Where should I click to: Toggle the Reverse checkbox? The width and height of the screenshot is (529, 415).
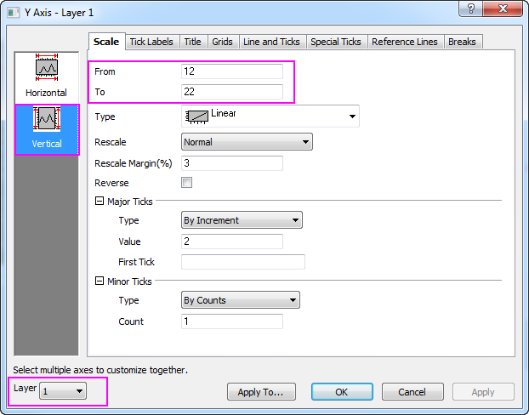tap(187, 183)
